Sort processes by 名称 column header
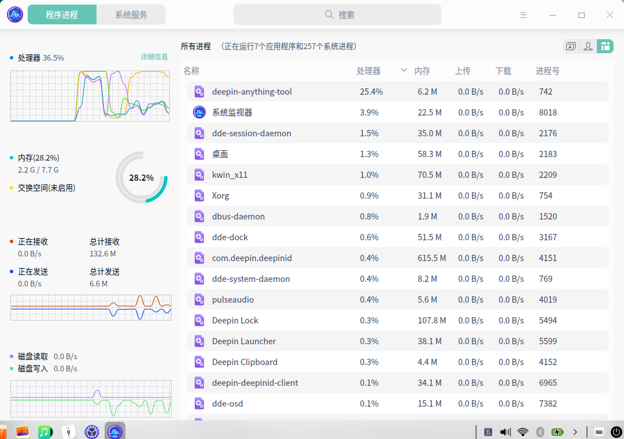The height and width of the screenshot is (439, 624). [x=191, y=71]
